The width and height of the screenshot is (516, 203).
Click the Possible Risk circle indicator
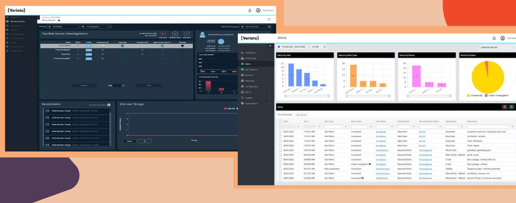(175, 34)
